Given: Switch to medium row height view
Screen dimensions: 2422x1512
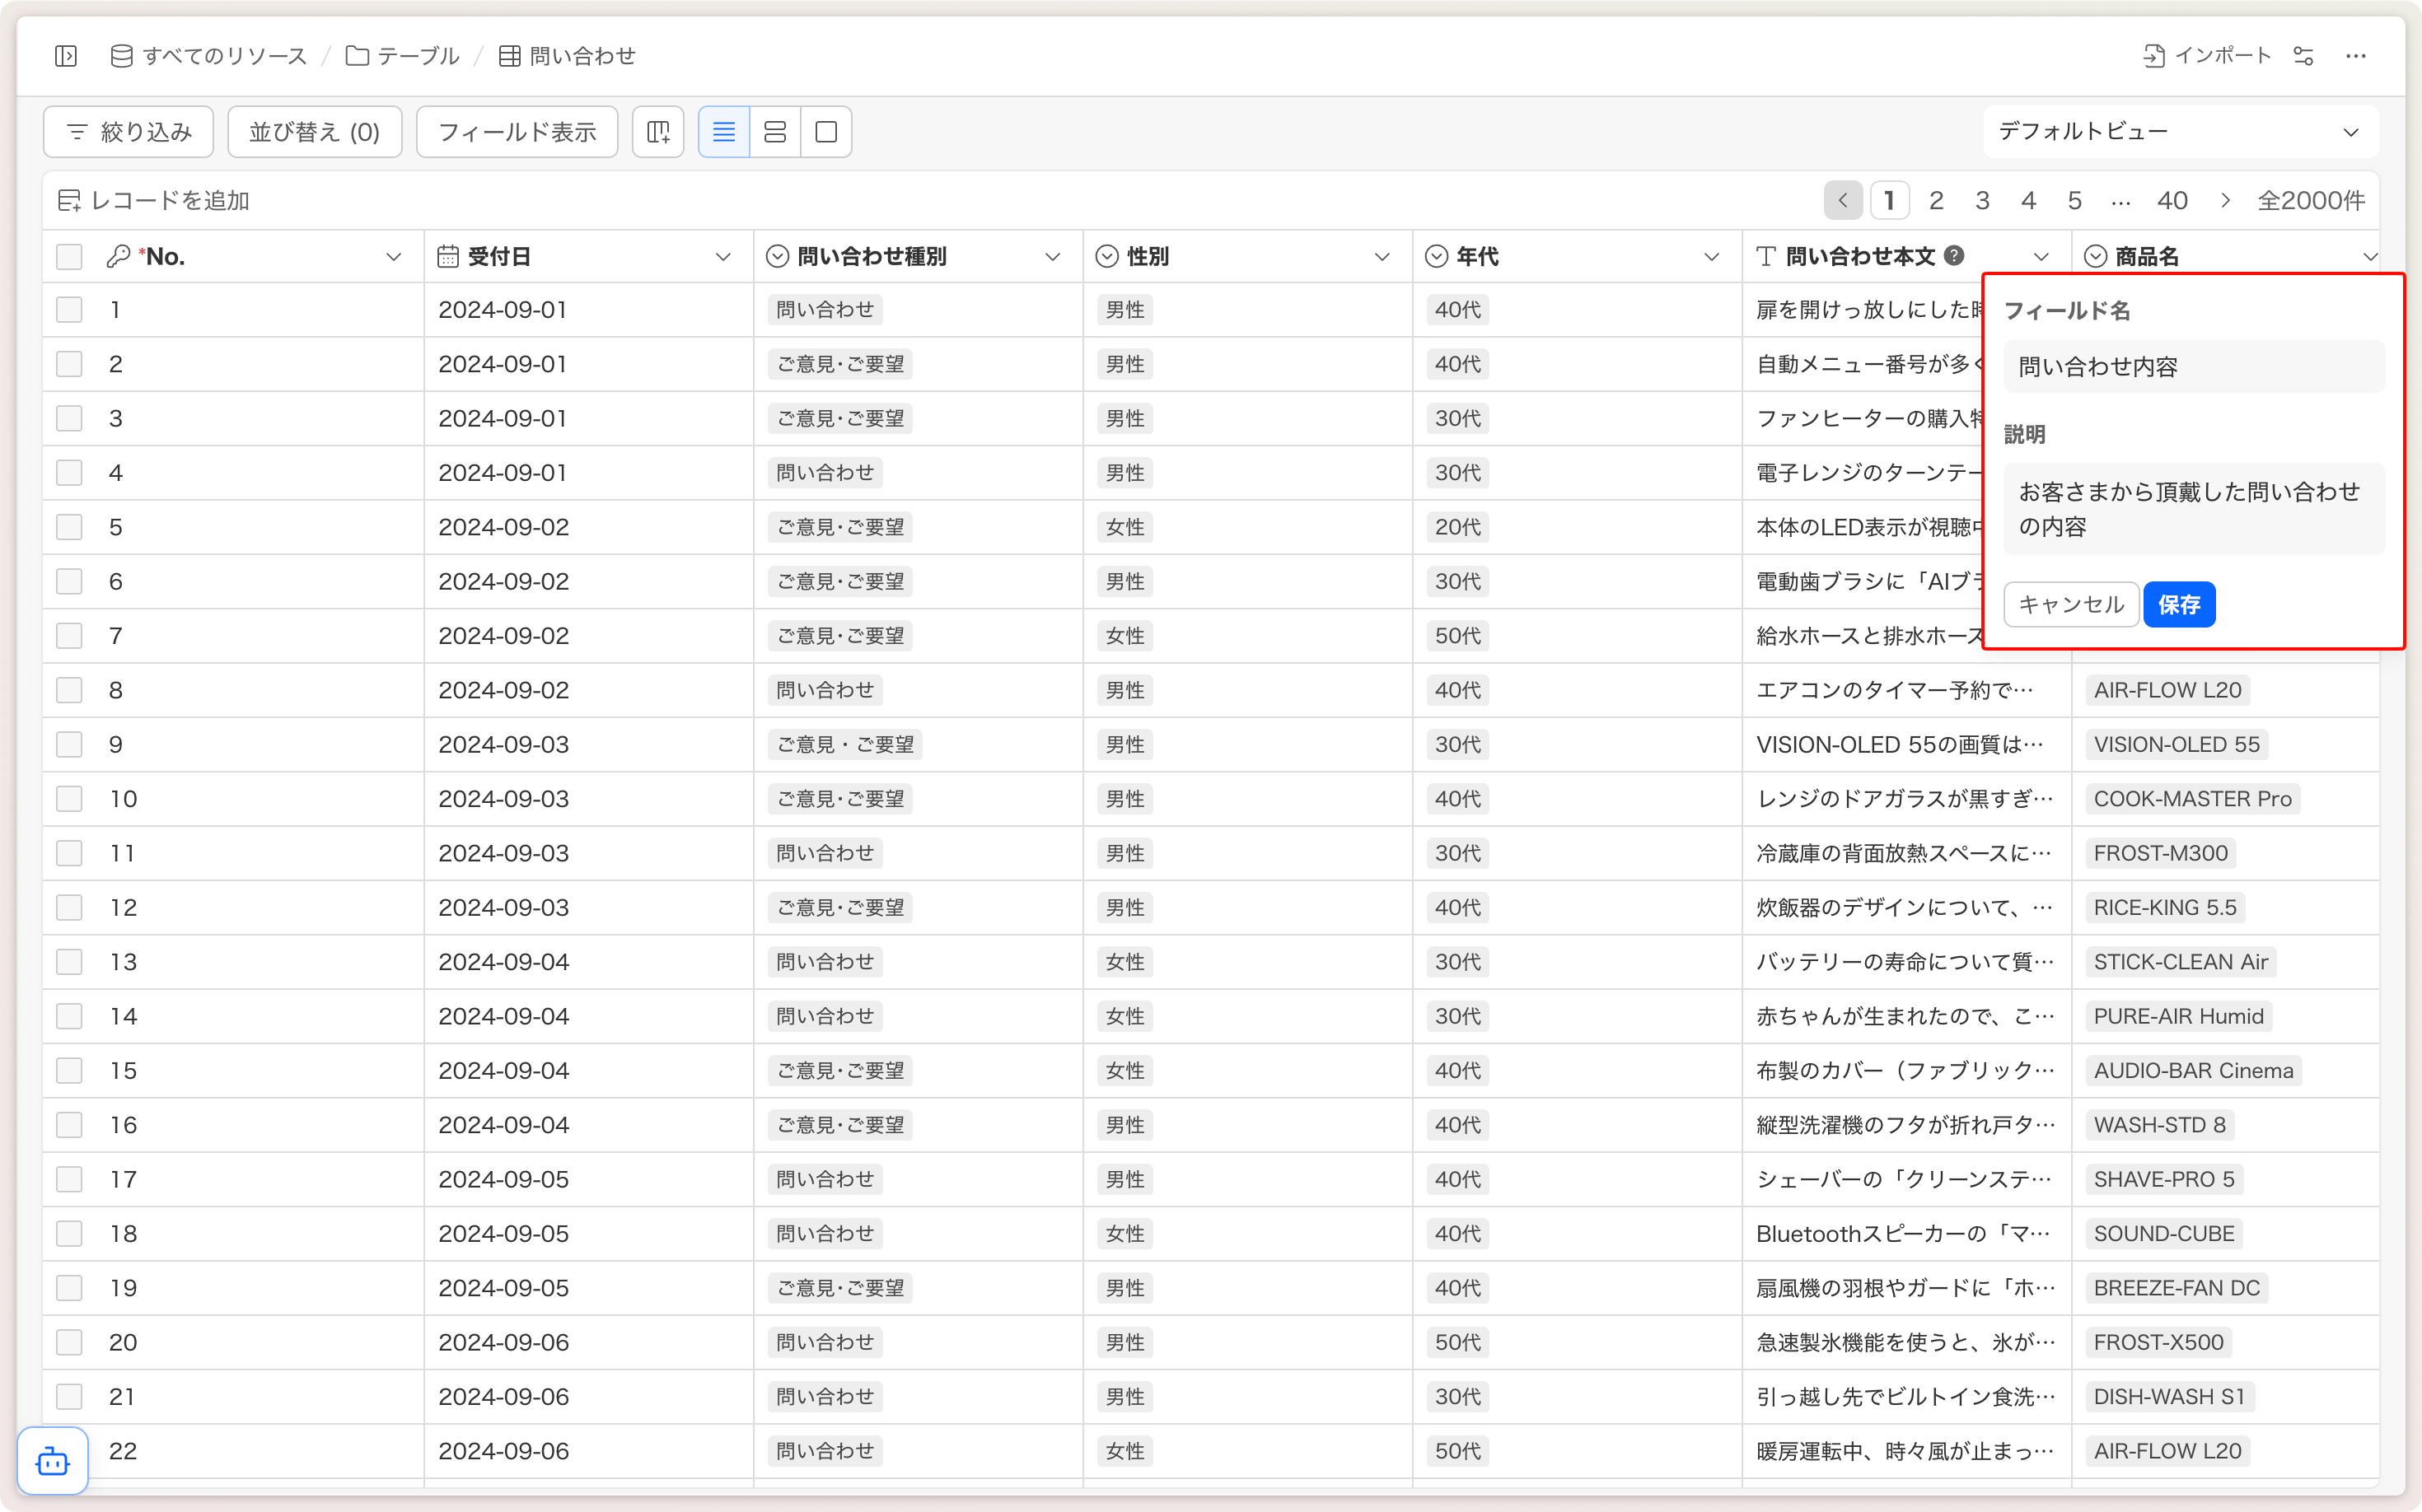Looking at the screenshot, I should pyautogui.click(x=774, y=132).
